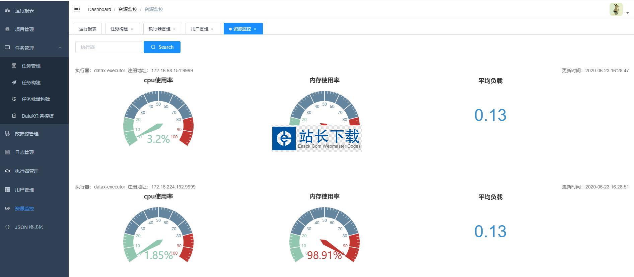Click the 数据源管理 database icon
Image resolution: width=634 pixels, height=277 pixels.
7,134
